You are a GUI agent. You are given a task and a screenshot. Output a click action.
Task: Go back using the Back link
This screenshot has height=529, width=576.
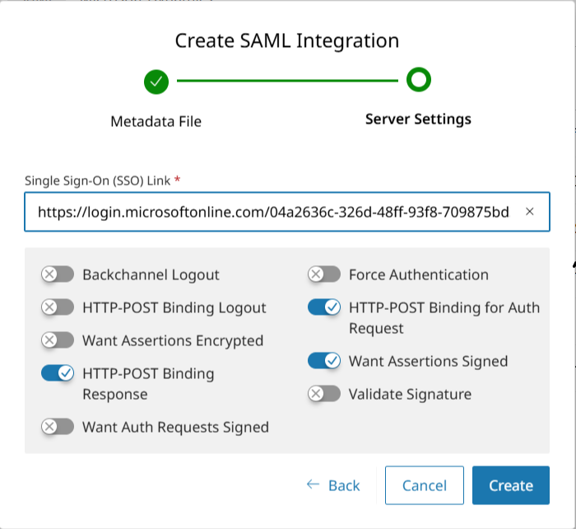point(333,485)
